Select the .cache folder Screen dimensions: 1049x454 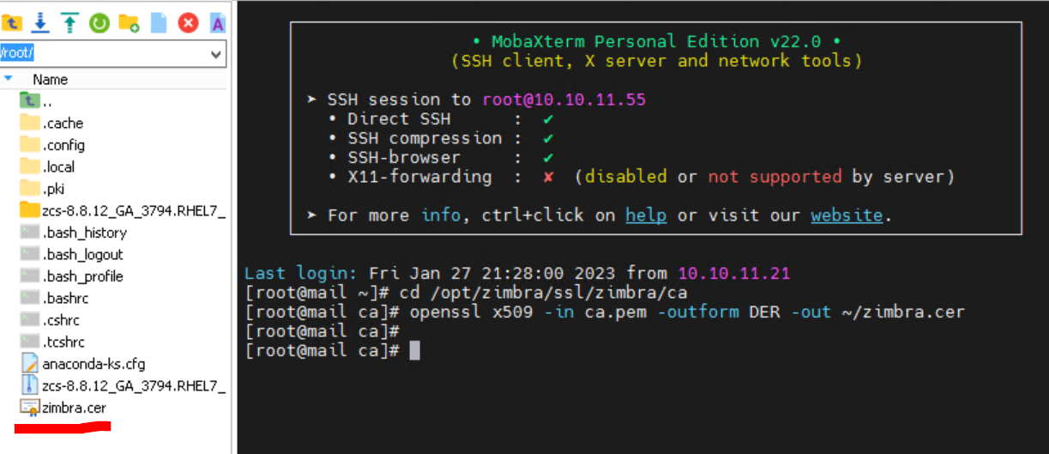[63, 123]
